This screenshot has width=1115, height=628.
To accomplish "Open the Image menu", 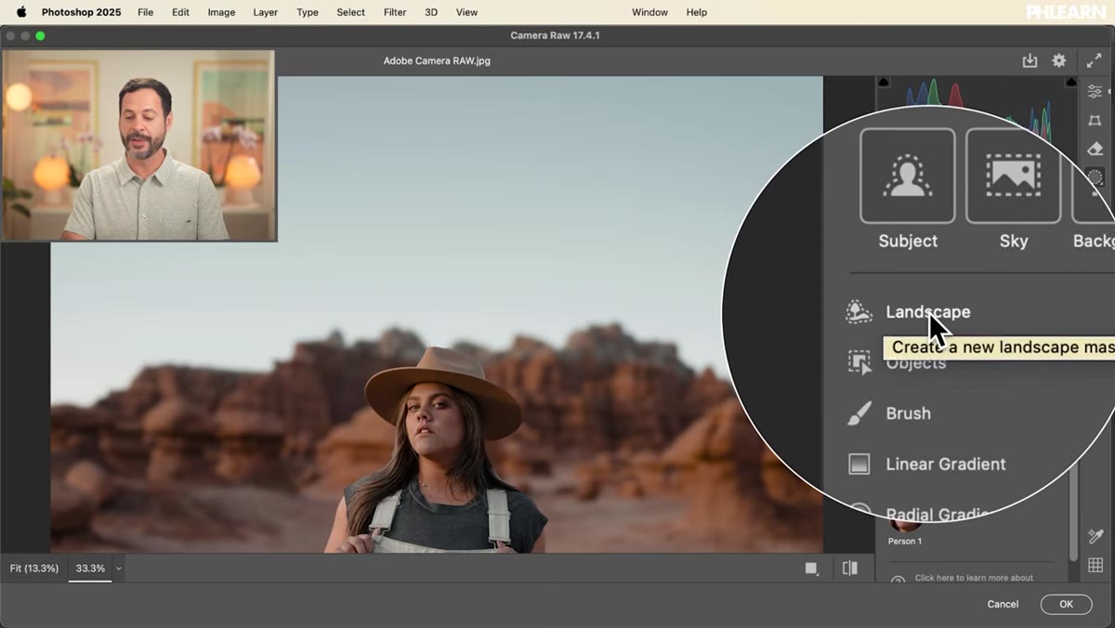I will tap(221, 12).
